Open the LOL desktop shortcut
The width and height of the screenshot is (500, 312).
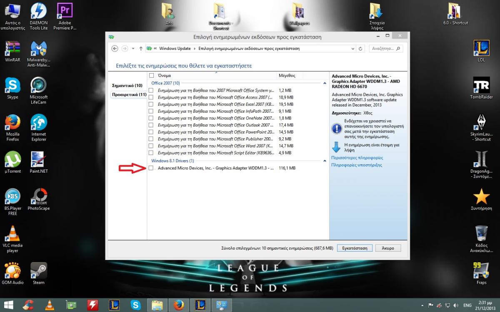click(481, 51)
